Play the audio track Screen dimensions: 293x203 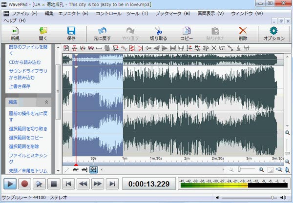coord(10,184)
